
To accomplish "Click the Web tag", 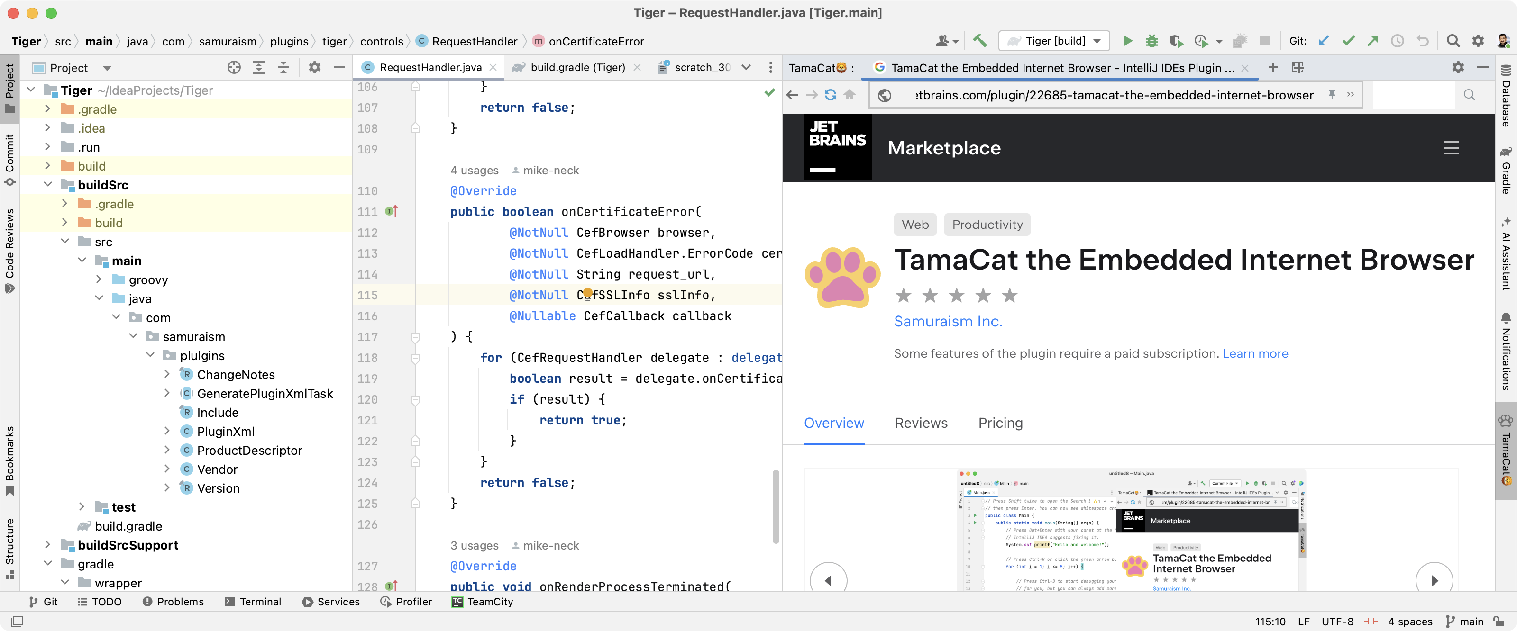I will [914, 224].
